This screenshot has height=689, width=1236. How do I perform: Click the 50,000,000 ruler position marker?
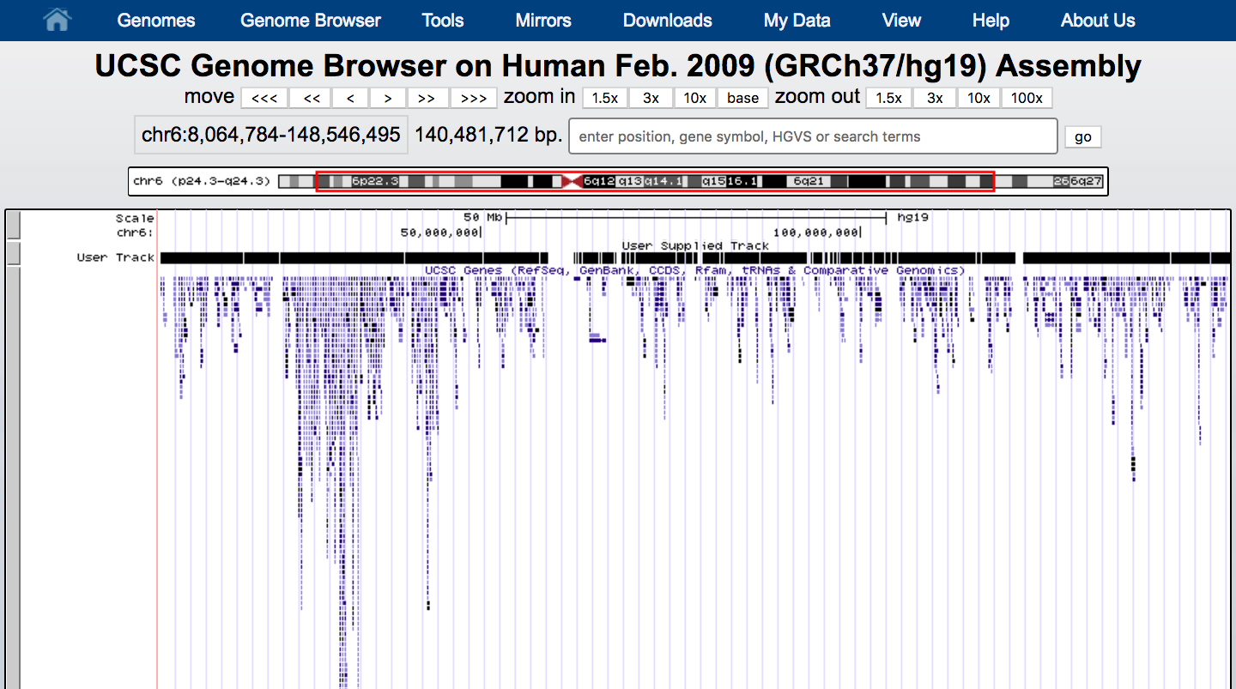440,233
